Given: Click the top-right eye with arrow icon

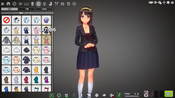Looking at the screenshot, I should click(x=156, y=2).
